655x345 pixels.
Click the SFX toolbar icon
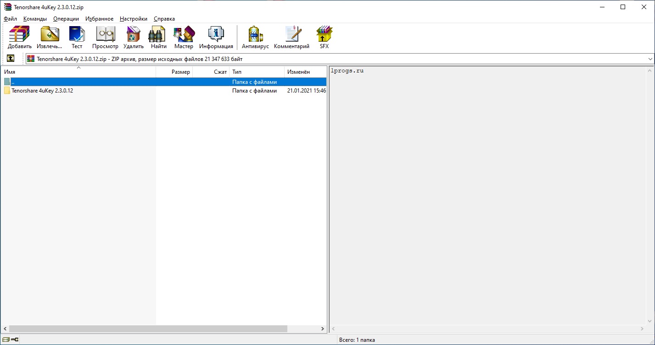point(324,38)
